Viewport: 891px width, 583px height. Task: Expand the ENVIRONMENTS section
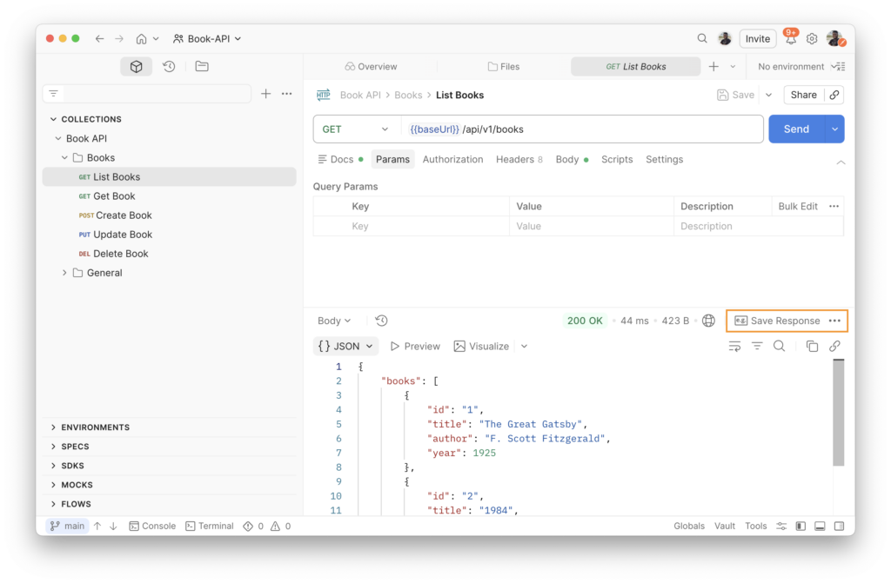click(53, 427)
